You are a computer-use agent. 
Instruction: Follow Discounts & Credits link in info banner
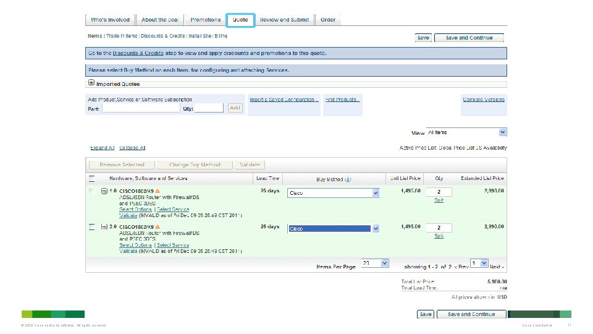(138, 53)
